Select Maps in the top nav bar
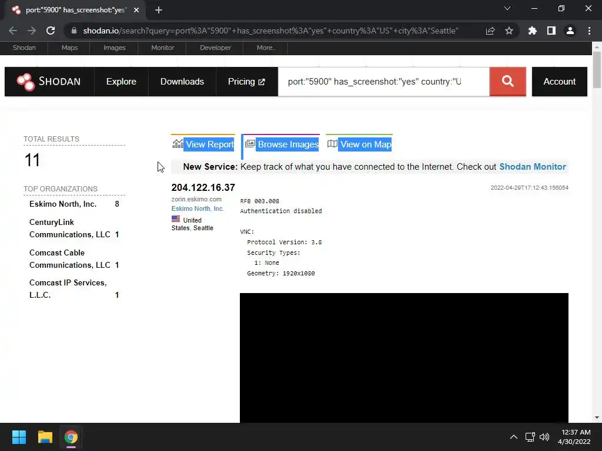 69,48
